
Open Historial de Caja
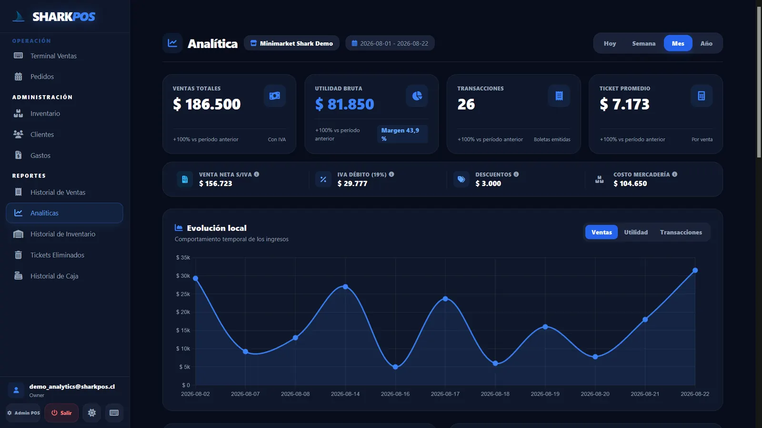(64, 276)
